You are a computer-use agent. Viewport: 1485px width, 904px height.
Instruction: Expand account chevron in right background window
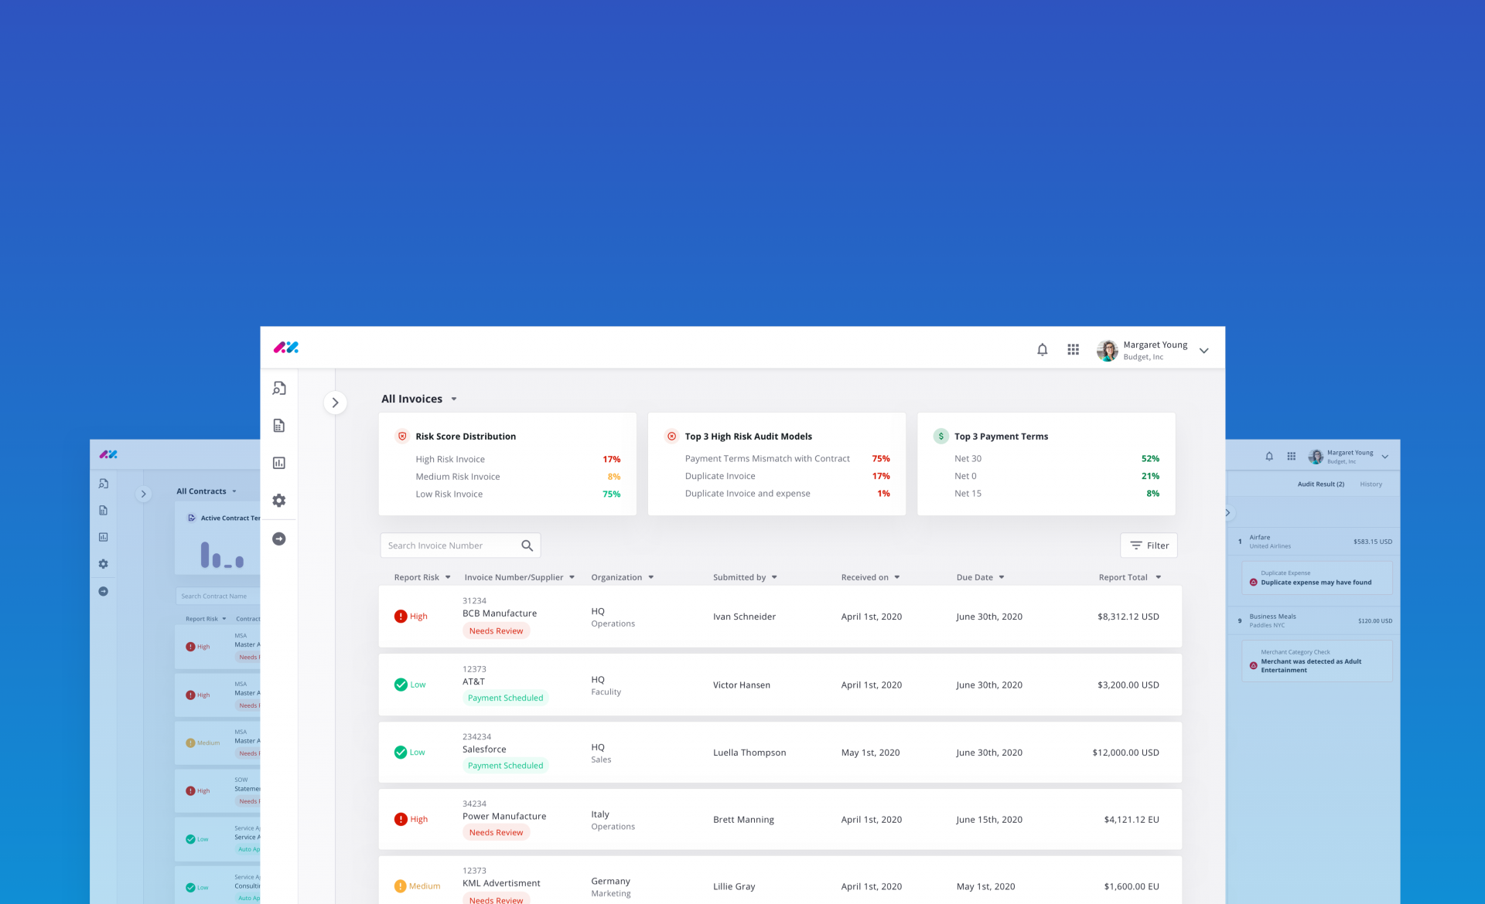pos(1385,457)
